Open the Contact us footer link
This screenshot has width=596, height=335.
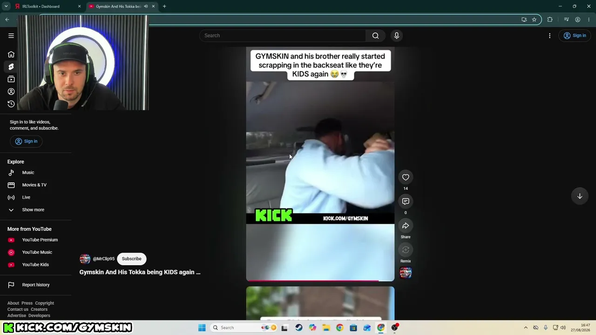tap(18, 309)
